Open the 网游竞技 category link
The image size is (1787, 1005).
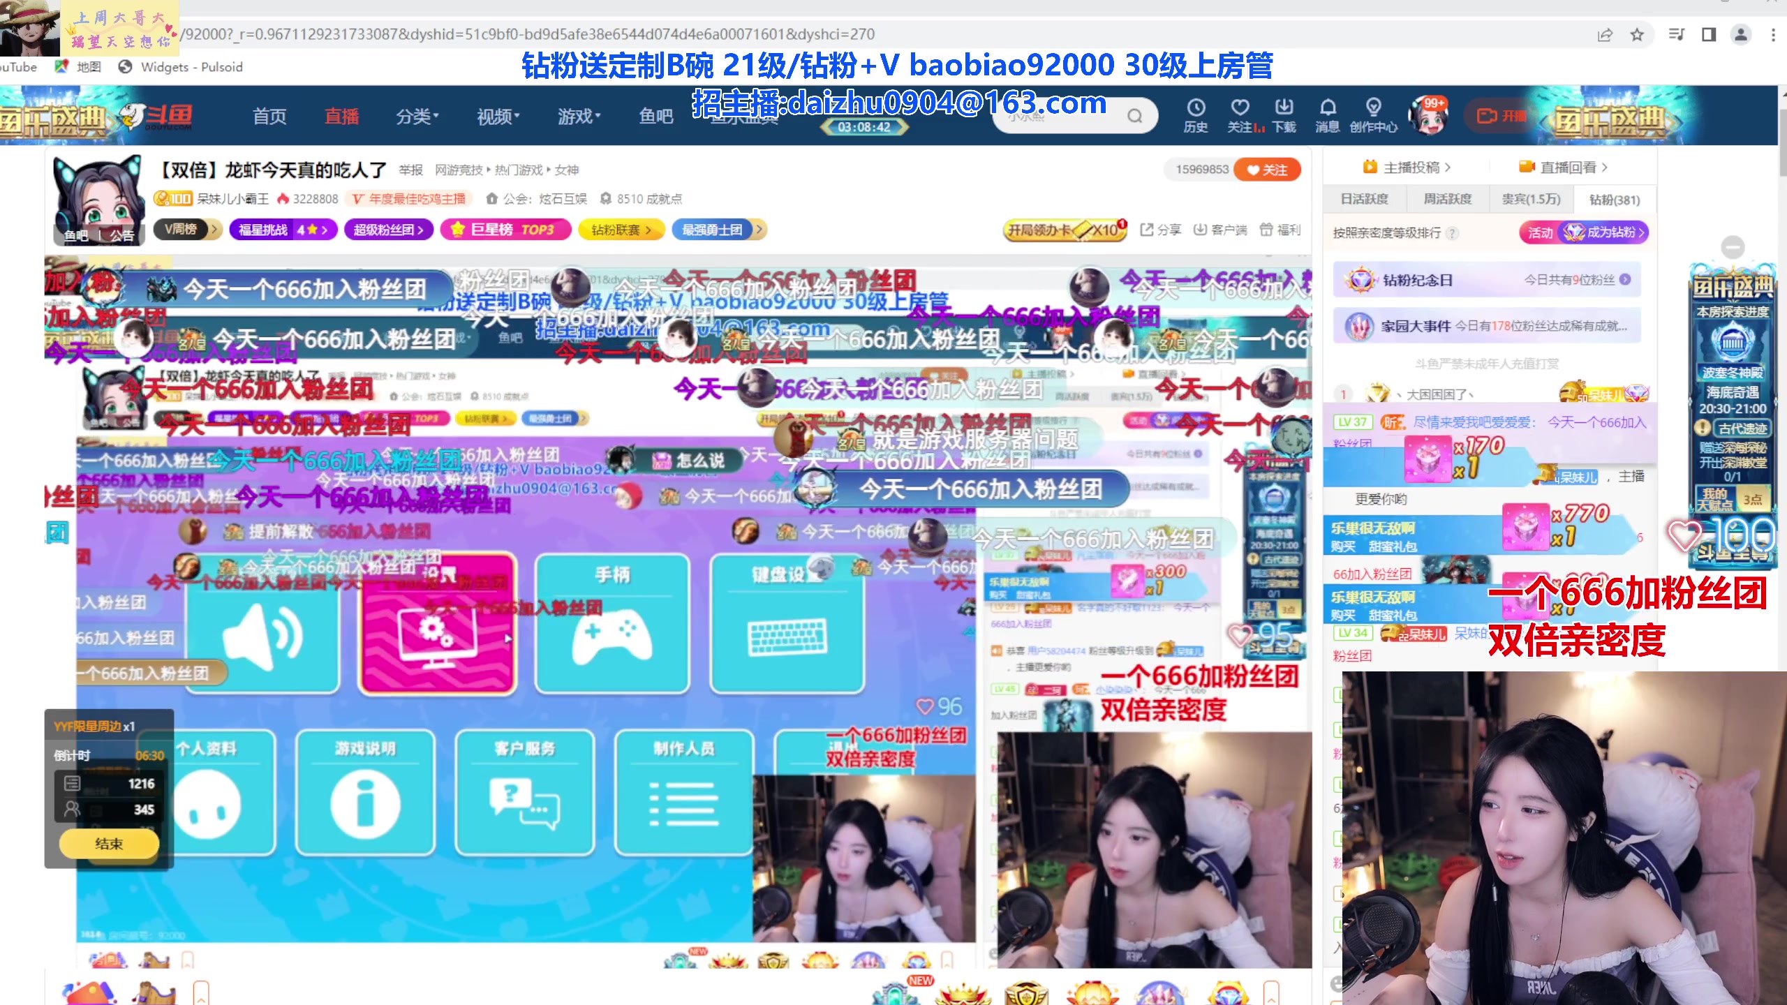[459, 170]
